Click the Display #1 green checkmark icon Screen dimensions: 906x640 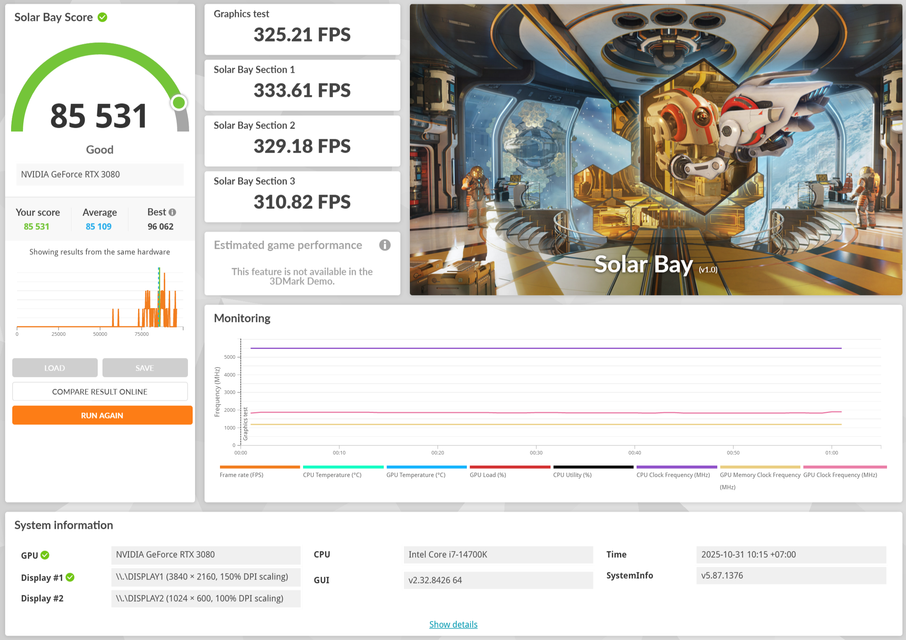point(70,578)
